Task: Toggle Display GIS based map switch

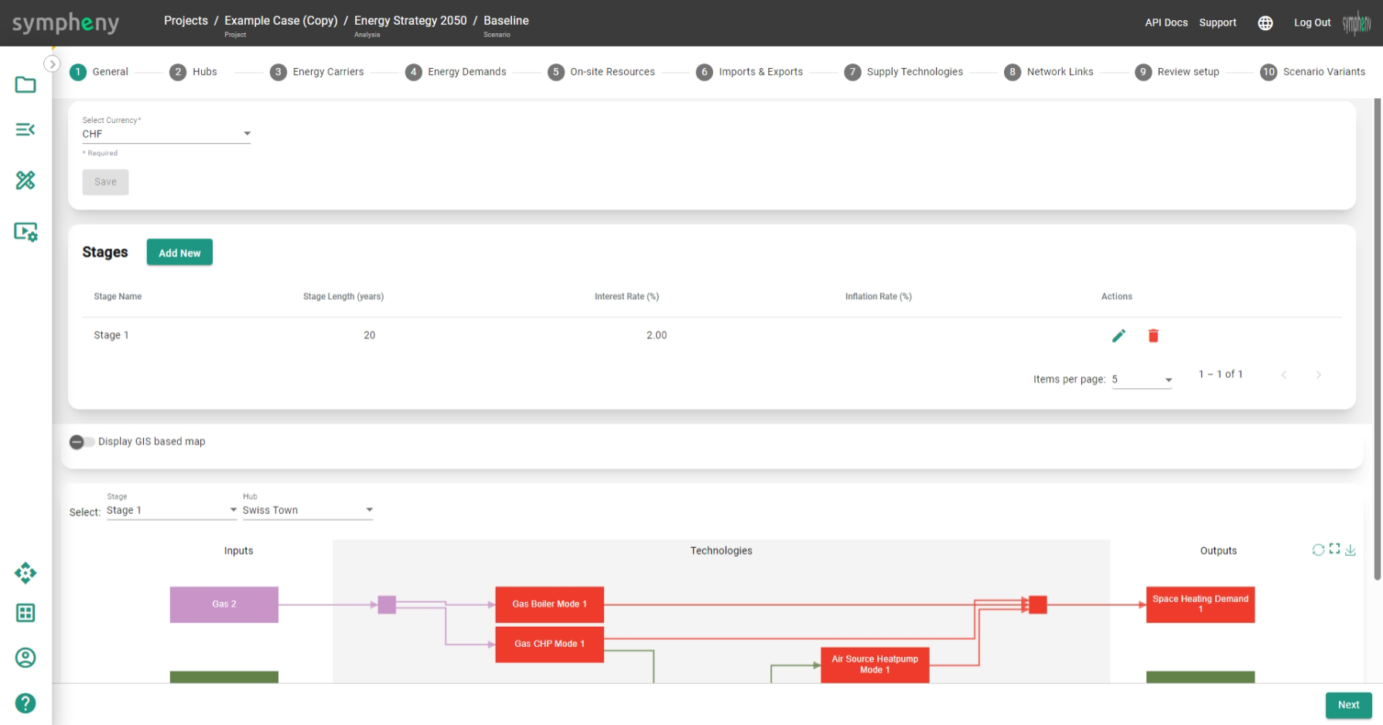Action: pos(81,442)
